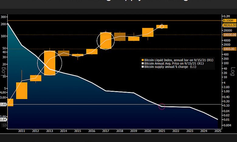
Task: Click the large circle annotation around 2013 bar
Action: click(x=50, y=63)
